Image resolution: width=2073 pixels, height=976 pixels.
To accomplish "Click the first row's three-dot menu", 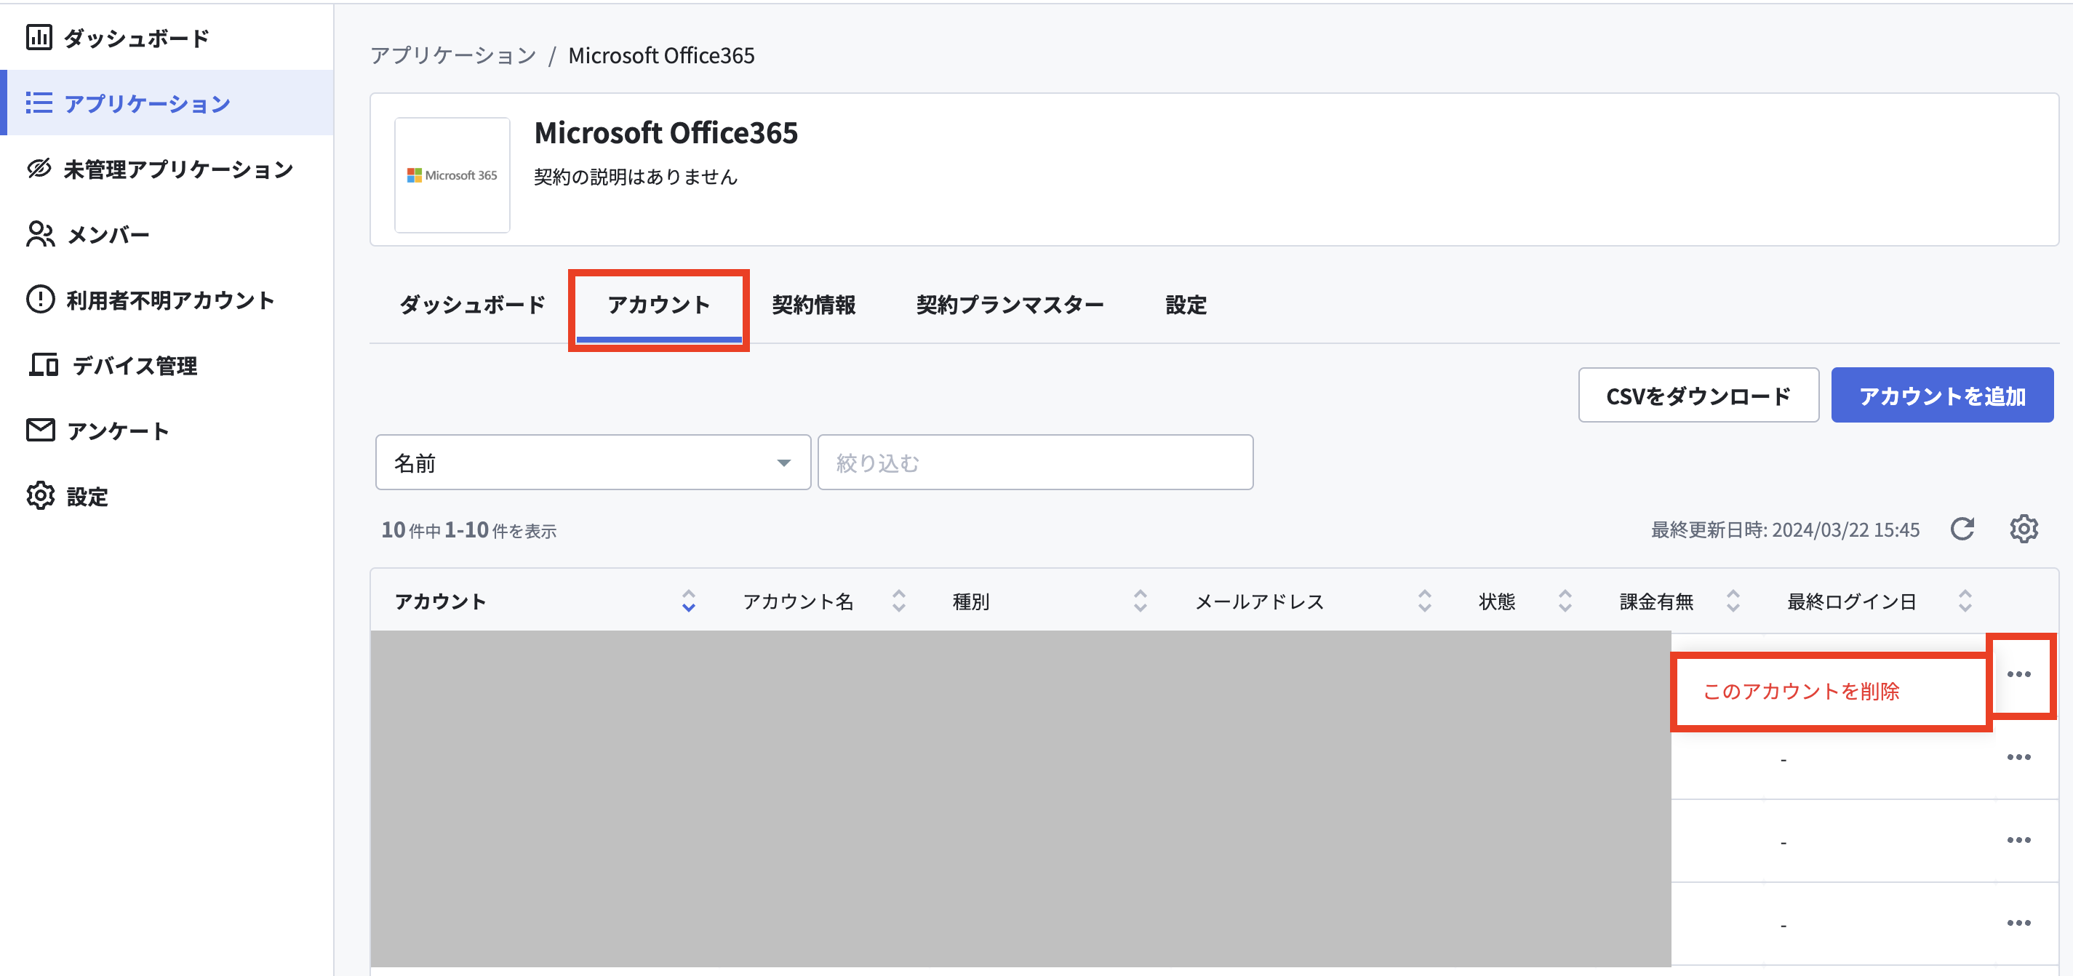I will coord(2019,674).
